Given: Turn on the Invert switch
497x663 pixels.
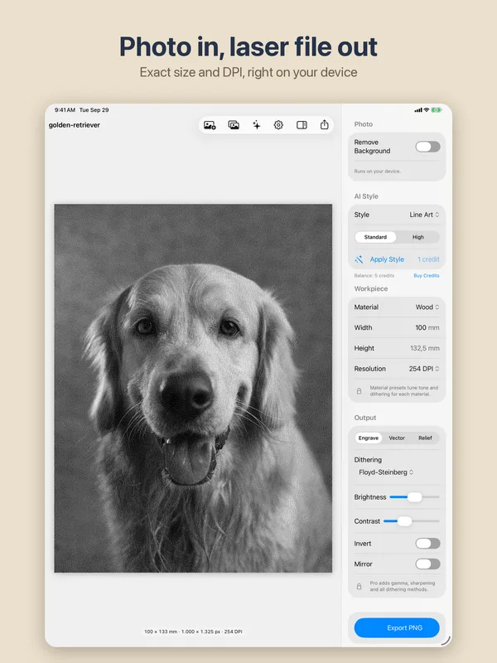Looking at the screenshot, I should click(427, 544).
